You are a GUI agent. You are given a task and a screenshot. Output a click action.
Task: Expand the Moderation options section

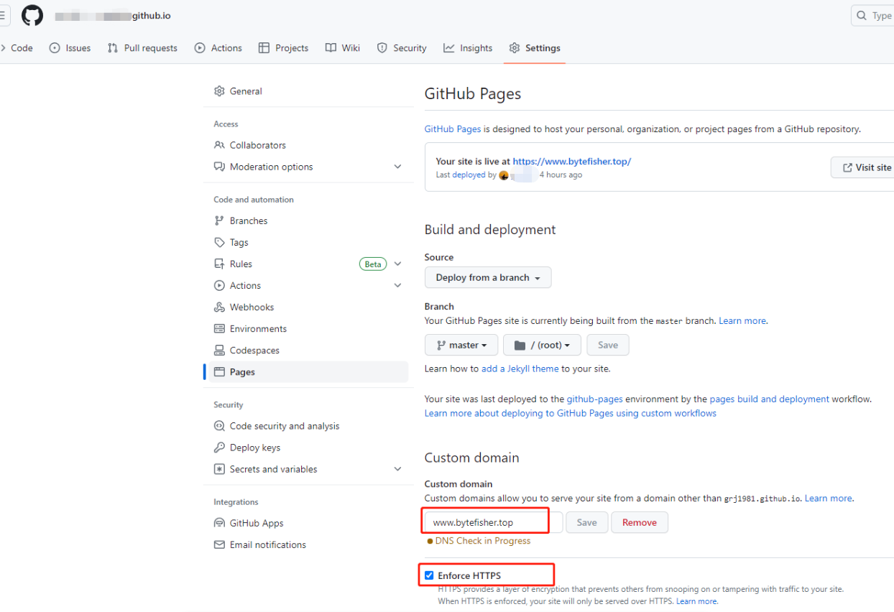click(x=397, y=167)
